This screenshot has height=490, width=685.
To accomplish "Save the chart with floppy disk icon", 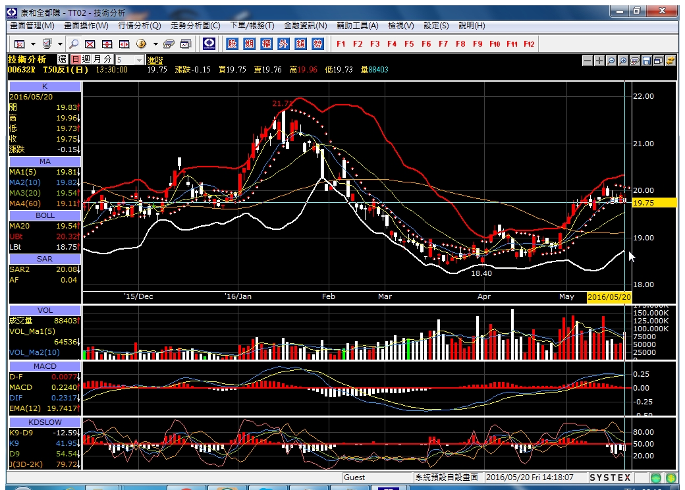I will point(647,61).
